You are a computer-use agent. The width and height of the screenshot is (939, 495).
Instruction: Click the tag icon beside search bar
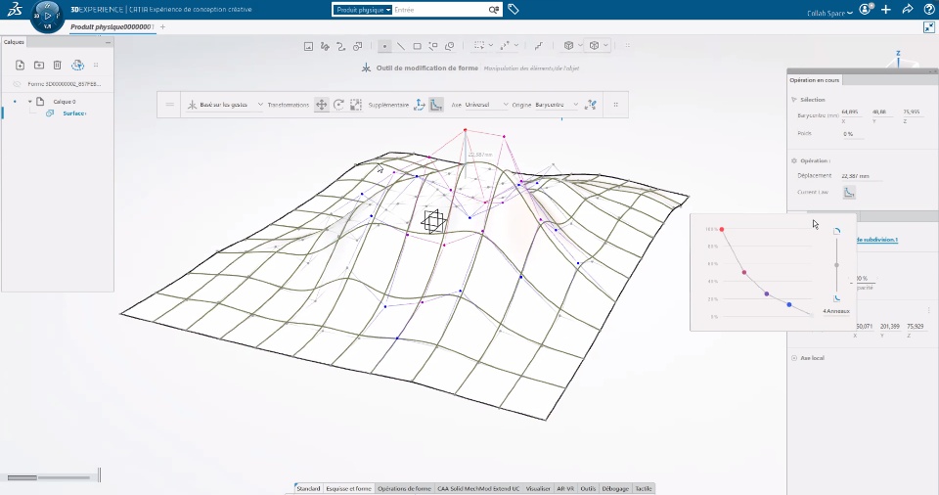click(514, 9)
